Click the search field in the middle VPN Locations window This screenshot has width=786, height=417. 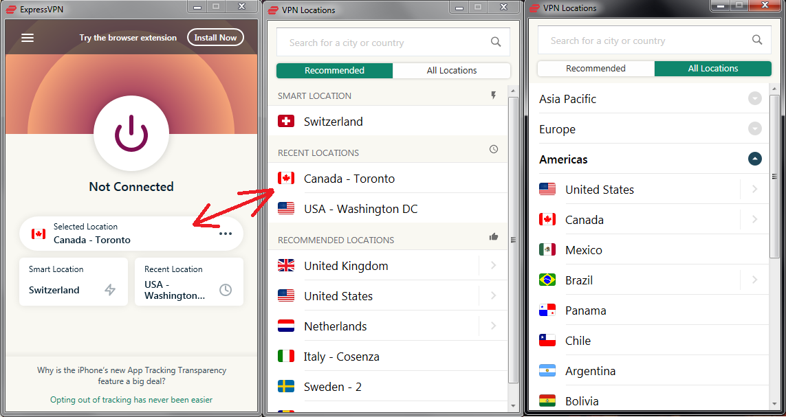393,43
